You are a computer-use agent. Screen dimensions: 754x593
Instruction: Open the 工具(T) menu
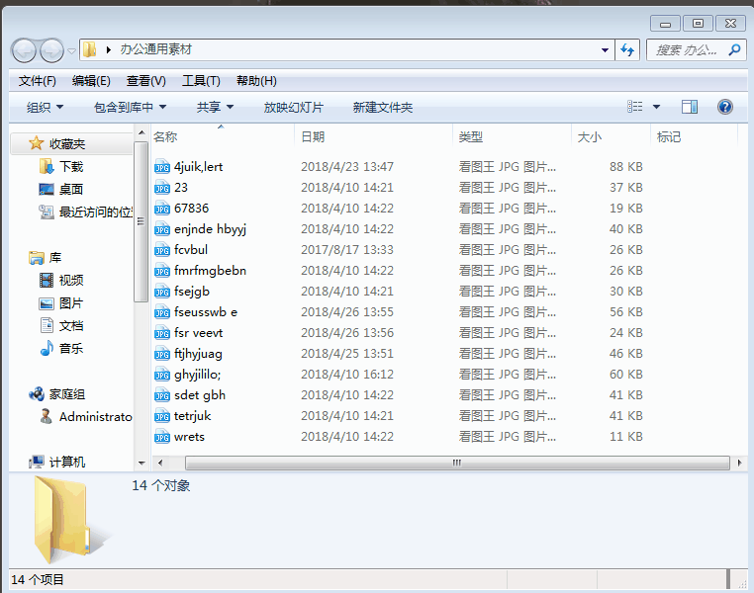coord(201,81)
